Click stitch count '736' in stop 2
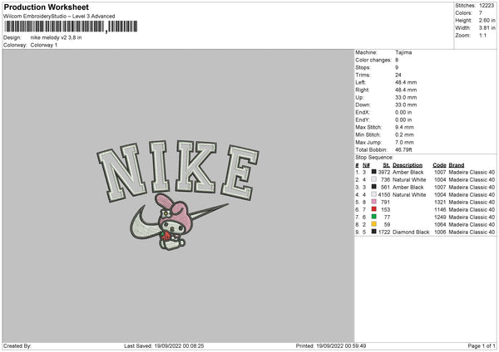This screenshot has height=352, width=499. 385,180
